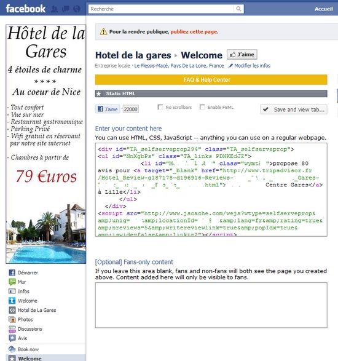
Task: Click star icon of highlighted Welcome tab
Action: pyautogui.click(x=12, y=359)
